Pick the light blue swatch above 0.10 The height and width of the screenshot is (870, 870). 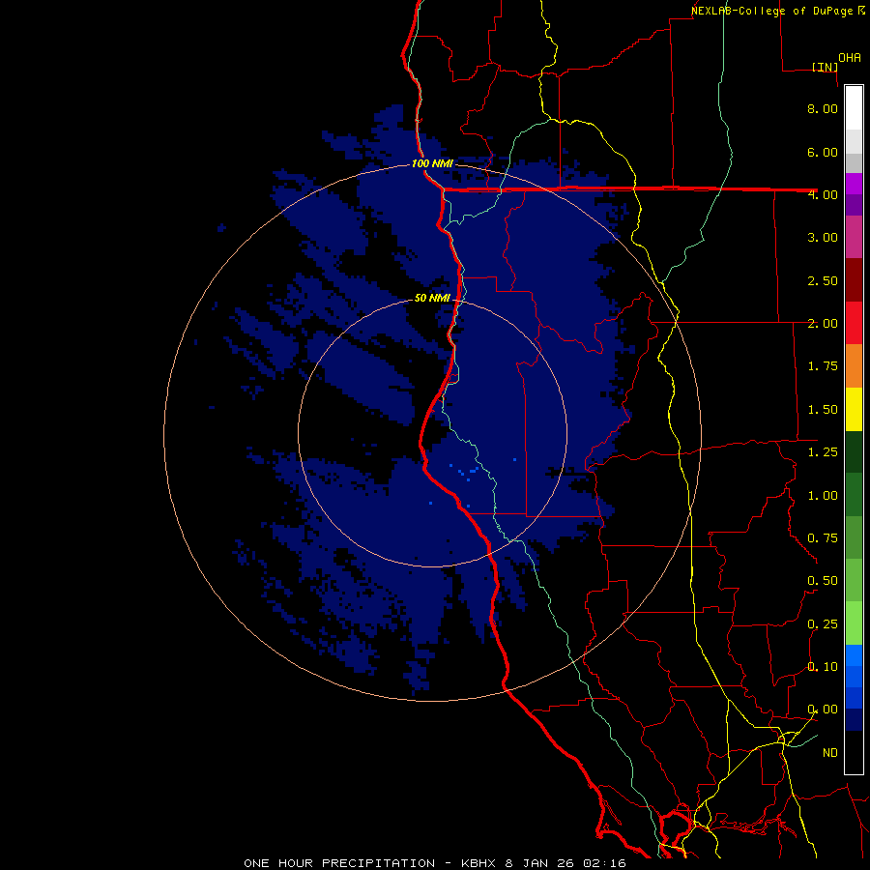[x=854, y=655]
